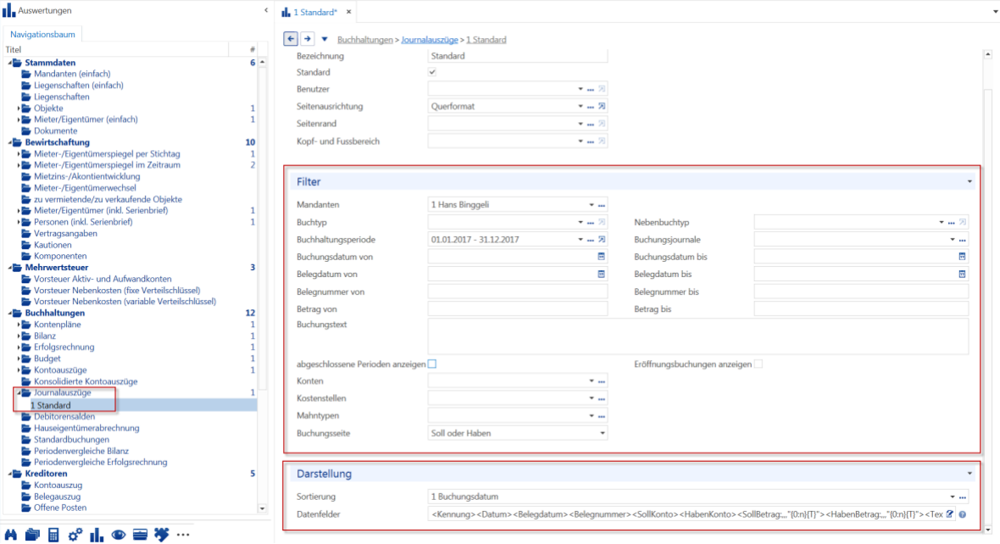Image resolution: width=1000 pixels, height=544 pixels.
Task: Click the binoculars search icon in bottom bar
Action: [x=11, y=535]
